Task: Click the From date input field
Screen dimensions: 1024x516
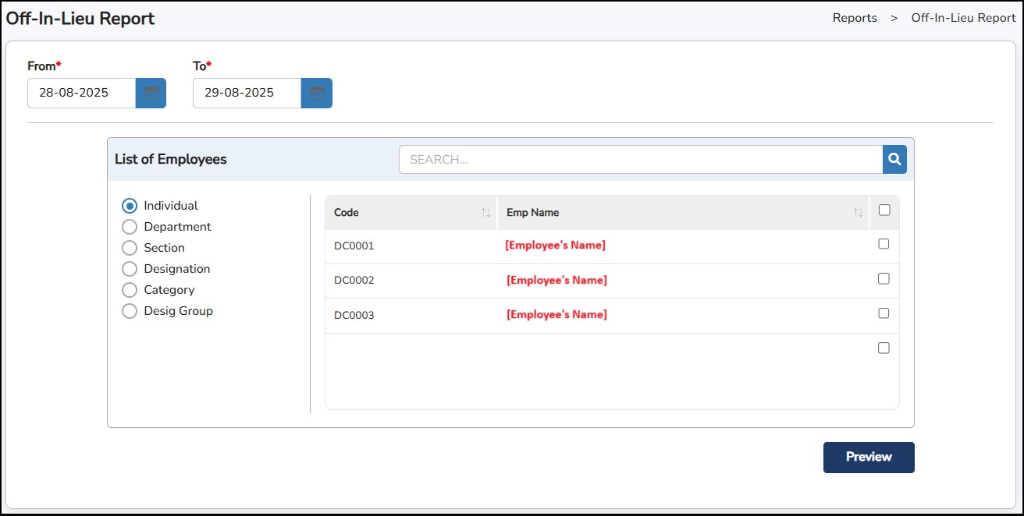Action: [81, 93]
